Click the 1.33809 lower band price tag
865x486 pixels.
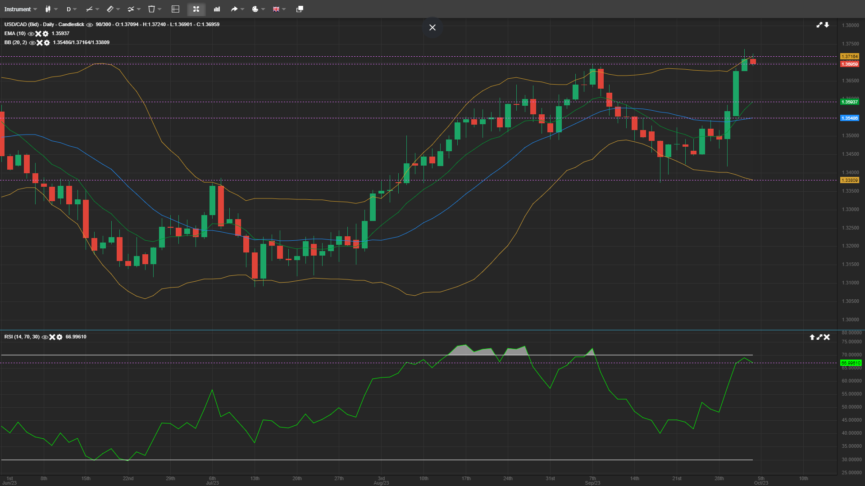coord(850,180)
